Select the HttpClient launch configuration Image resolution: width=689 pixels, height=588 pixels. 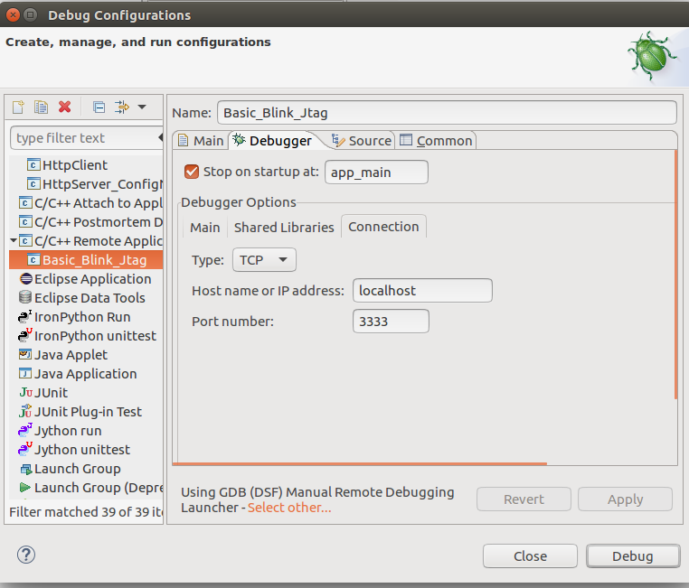[74, 165]
